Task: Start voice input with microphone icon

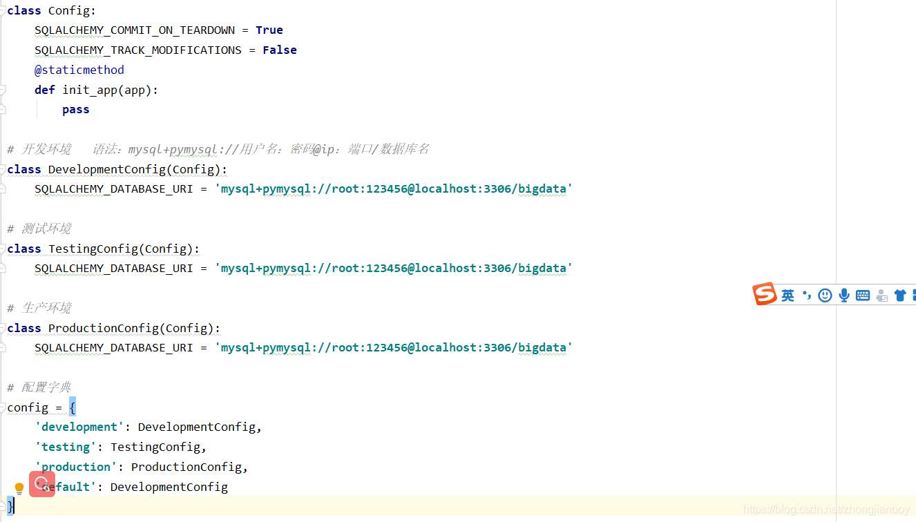Action: pos(844,296)
